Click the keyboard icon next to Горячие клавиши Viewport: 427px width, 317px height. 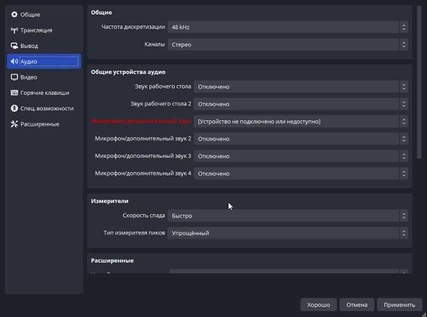[14, 93]
